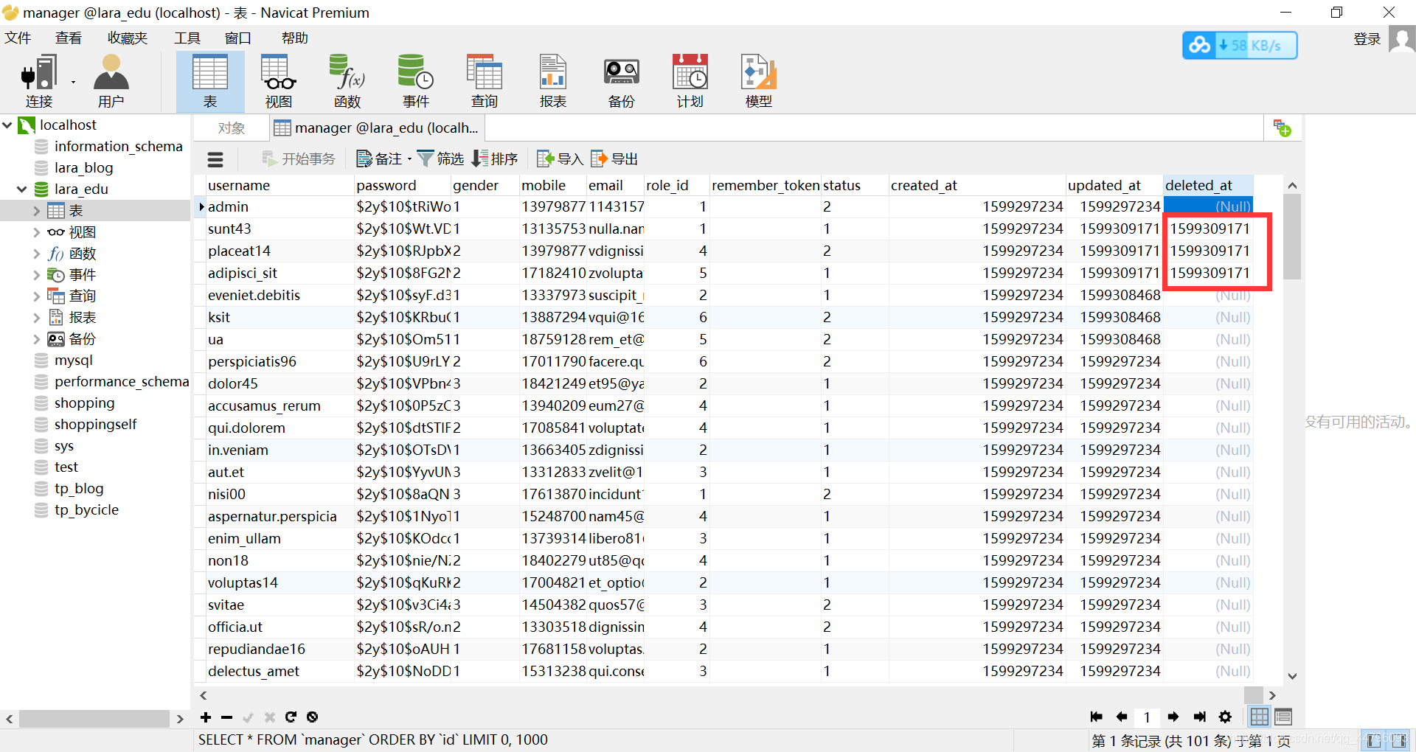The width and height of the screenshot is (1416, 752).
Task: Open the 连接 dropdown arrow
Action: [73, 82]
